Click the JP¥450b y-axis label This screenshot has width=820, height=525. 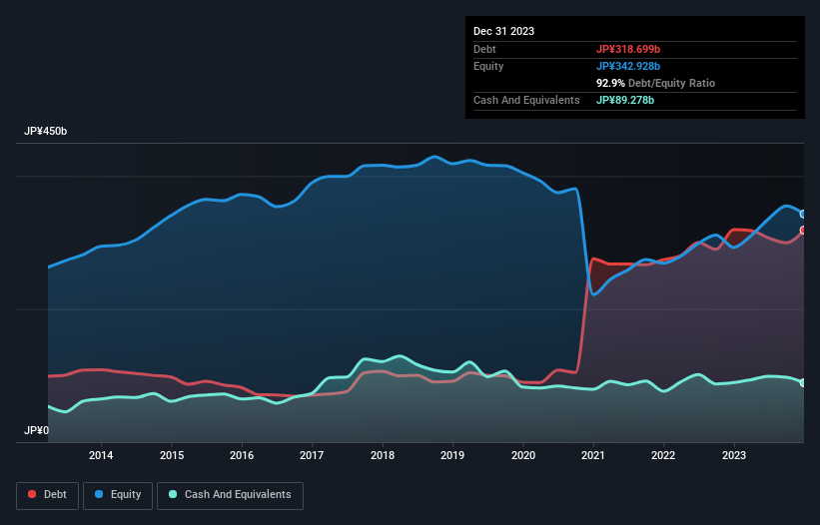click(46, 131)
